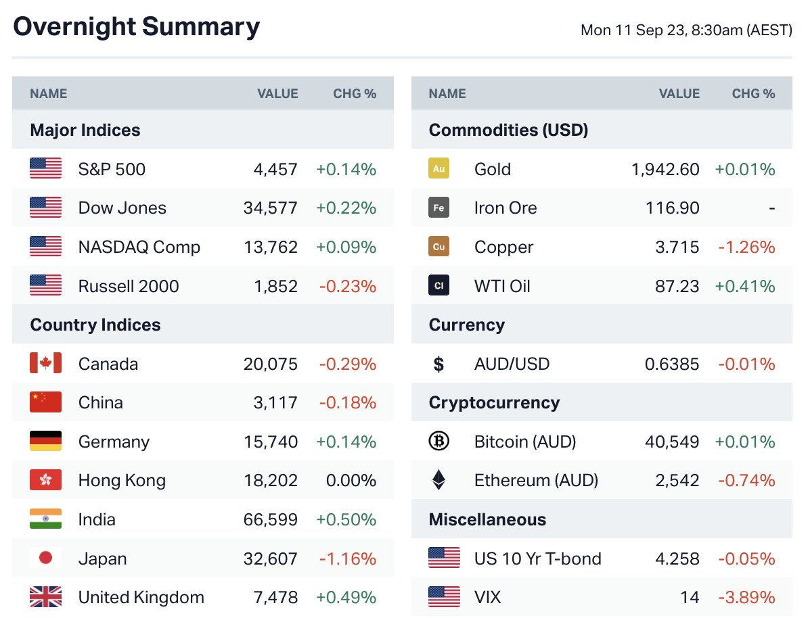
Task: Click the VIX row label
Action: 487,598
